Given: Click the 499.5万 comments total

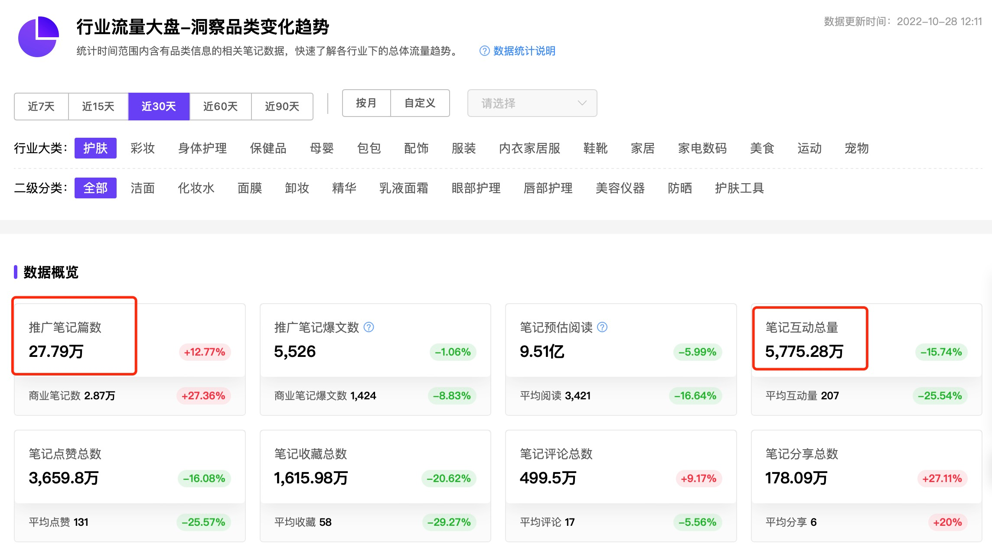Looking at the screenshot, I should pyautogui.click(x=548, y=478).
